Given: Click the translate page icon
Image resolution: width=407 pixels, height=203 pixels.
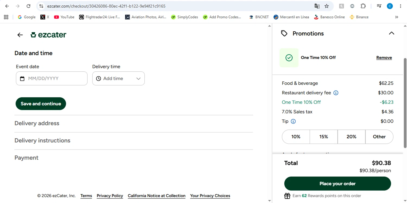Looking at the screenshot, I should pos(317,6).
